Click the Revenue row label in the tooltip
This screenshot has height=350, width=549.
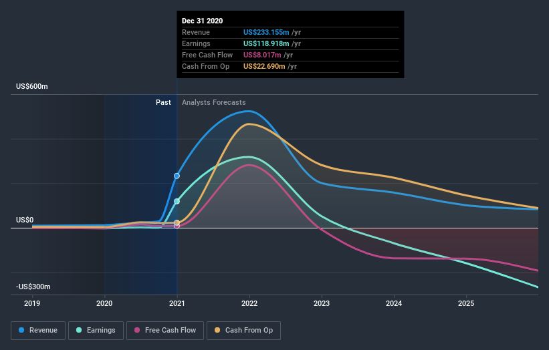pyautogui.click(x=196, y=32)
